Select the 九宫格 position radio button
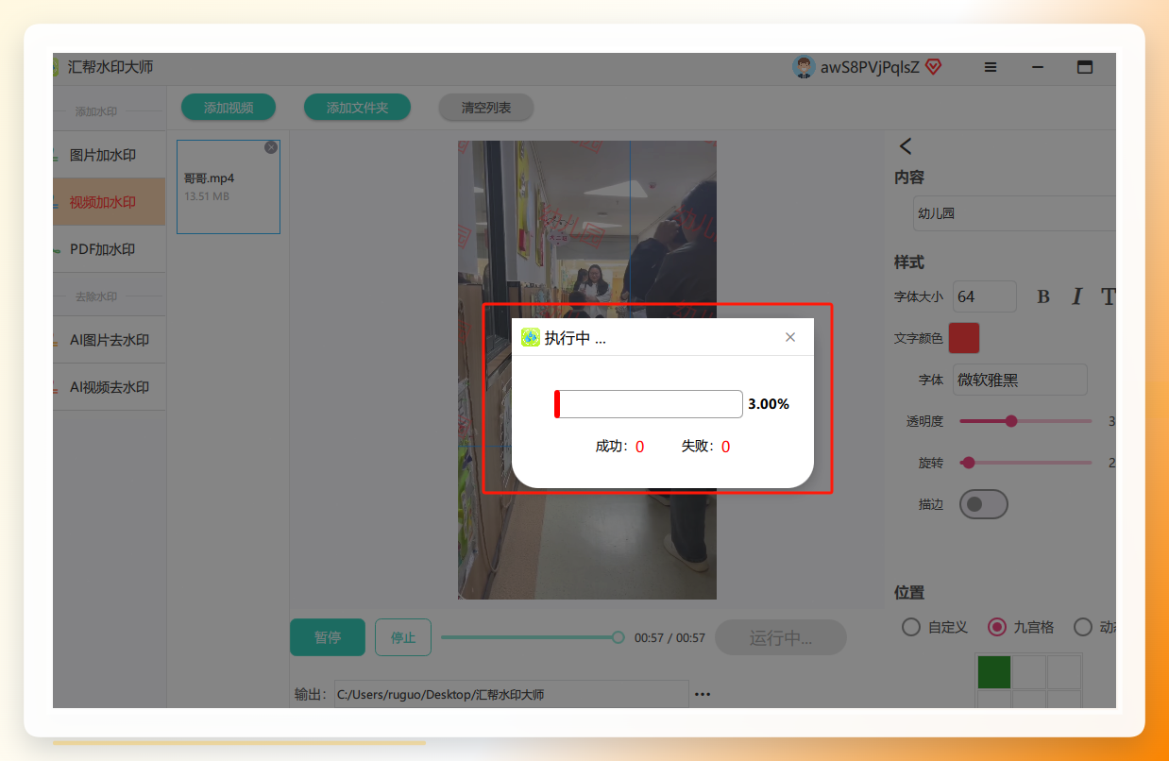The width and height of the screenshot is (1169, 761). 996,627
